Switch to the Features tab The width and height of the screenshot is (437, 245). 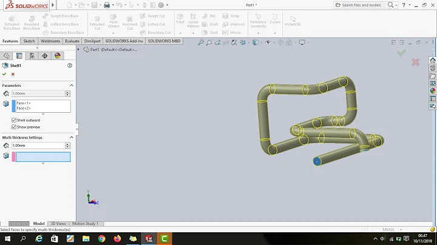10,41
